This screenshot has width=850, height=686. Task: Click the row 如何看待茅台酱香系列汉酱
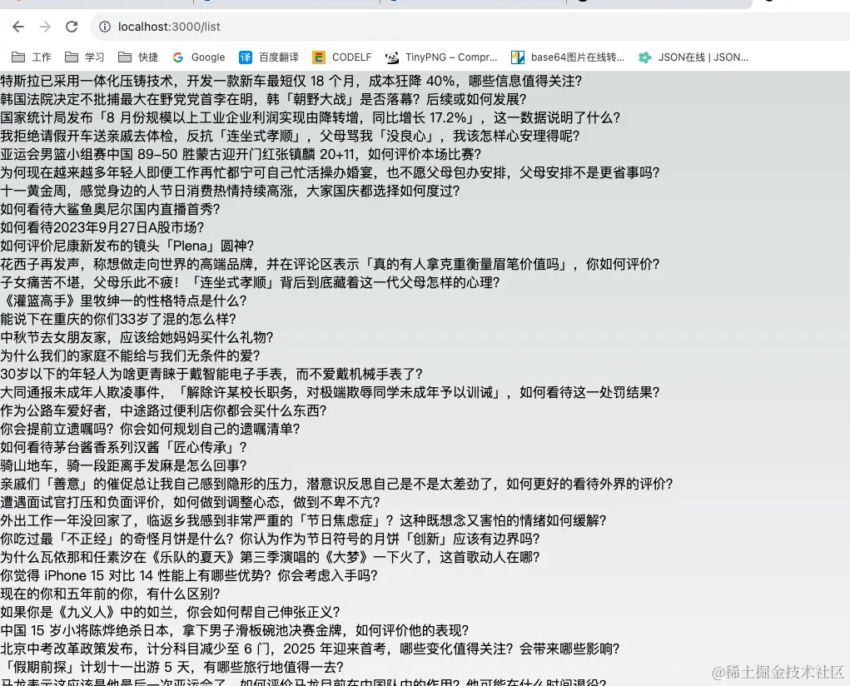(123, 448)
